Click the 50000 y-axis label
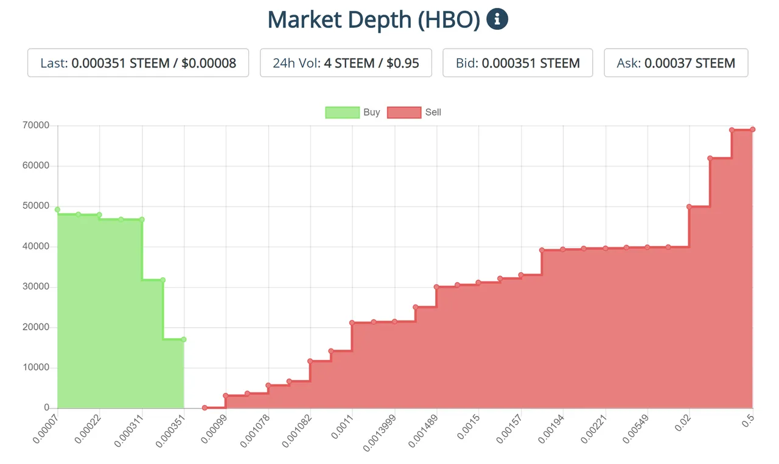 [x=37, y=206]
